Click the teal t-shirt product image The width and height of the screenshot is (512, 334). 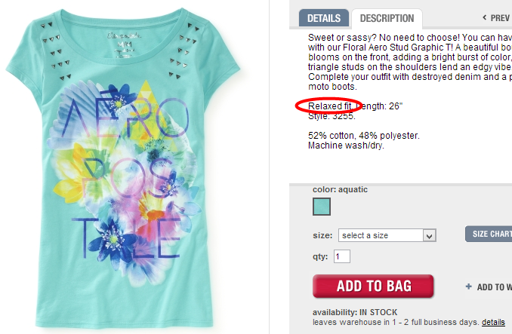(x=123, y=168)
